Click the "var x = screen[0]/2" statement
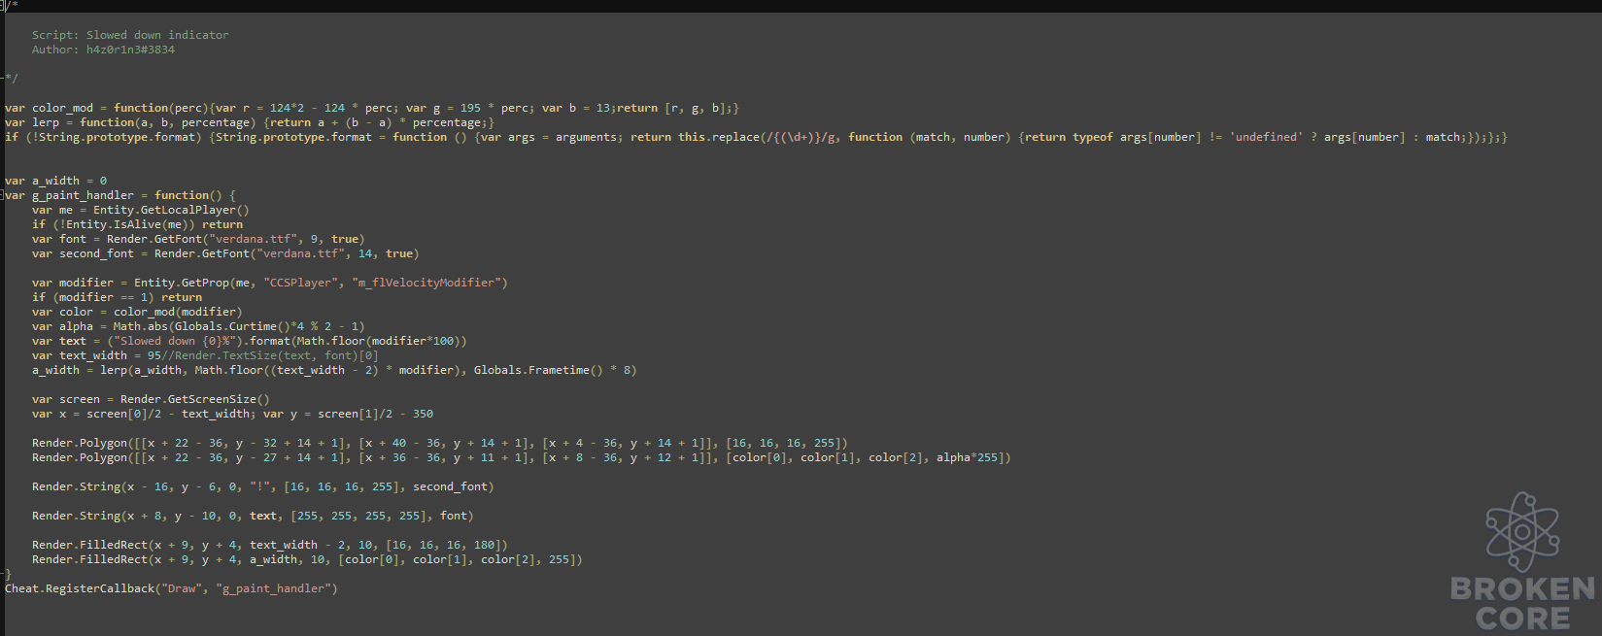The width and height of the screenshot is (1602, 636). click(x=144, y=414)
